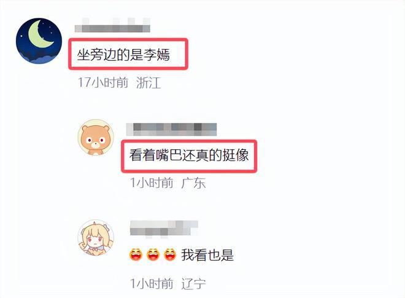Click the name "李嫣" in the first comment
The height and width of the screenshot is (298, 405).
pyautogui.click(x=156, y=55)
